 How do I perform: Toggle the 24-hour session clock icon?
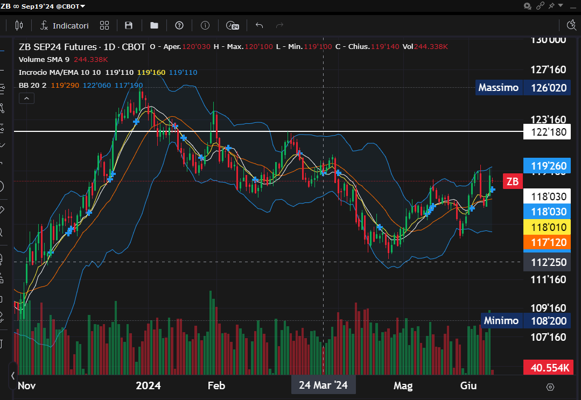[x=232, y=25]
